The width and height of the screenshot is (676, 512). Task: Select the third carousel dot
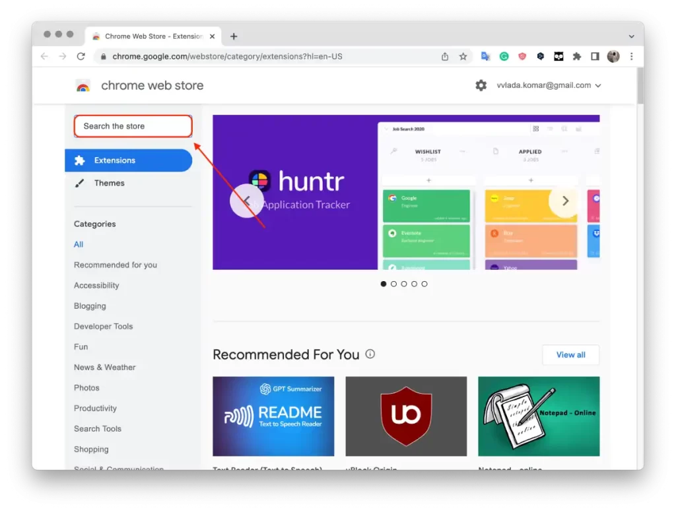point(404,284)
